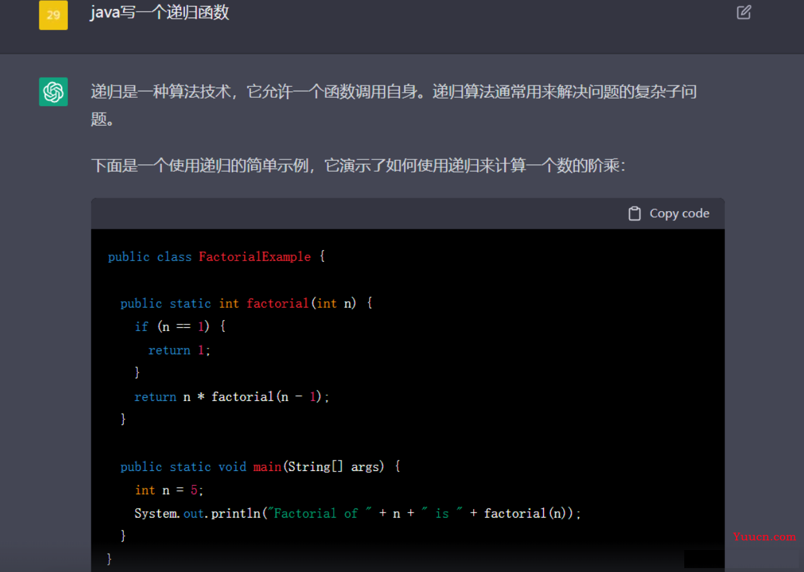Viewport: 804px width, 572px height.
Task: Click the green ChatGPT logo avatar
Action: (x=53, y=91)
